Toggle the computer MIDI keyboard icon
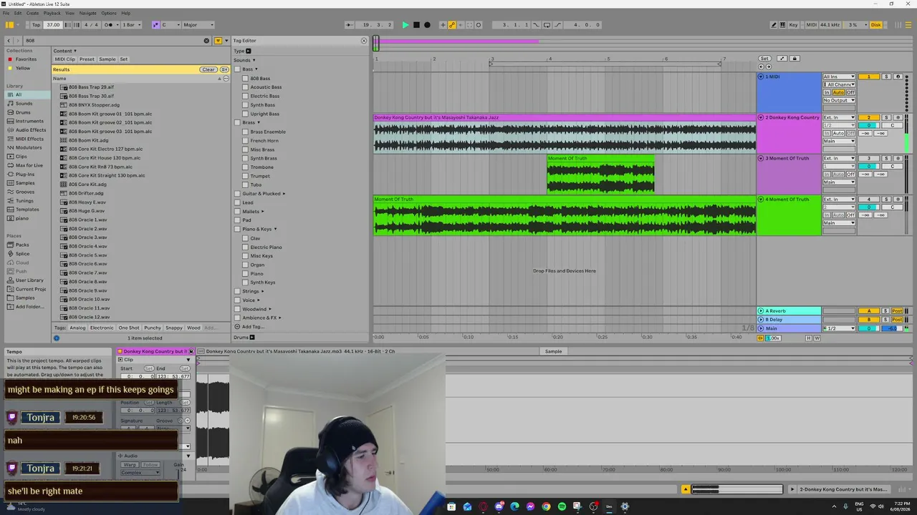Screen dimensions: 917x515 tap(782, 25)
